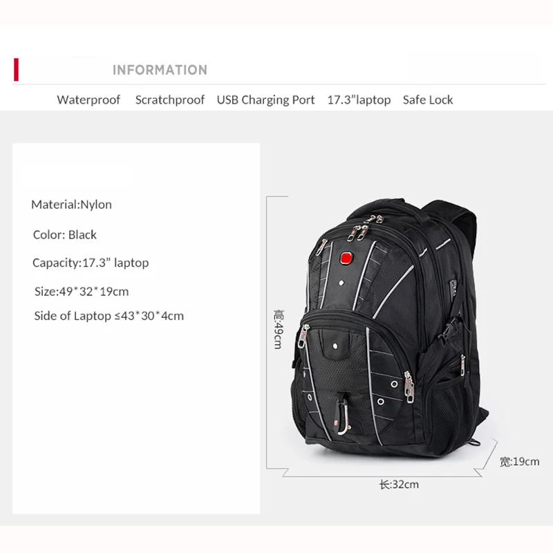Select the Scratchproof feature label

click(169, 100)
